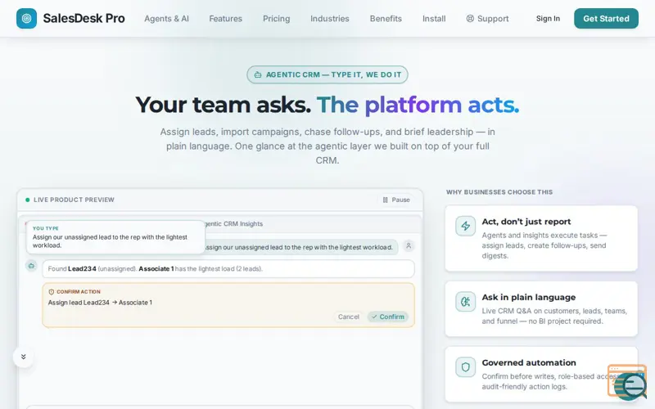Select Industries in the navigation bar
This screenshot has height=409, width=655.
point(330,19)
